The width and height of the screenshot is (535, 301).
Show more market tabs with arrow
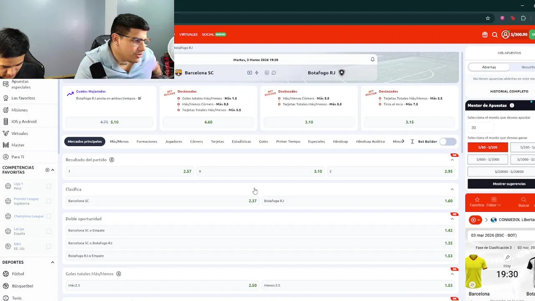point(403,141)
